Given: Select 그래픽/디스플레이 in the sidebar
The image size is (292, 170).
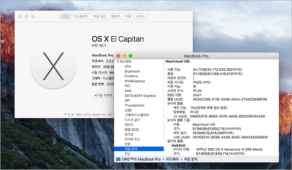Looking at the screenshot, I should coord(137,115).
